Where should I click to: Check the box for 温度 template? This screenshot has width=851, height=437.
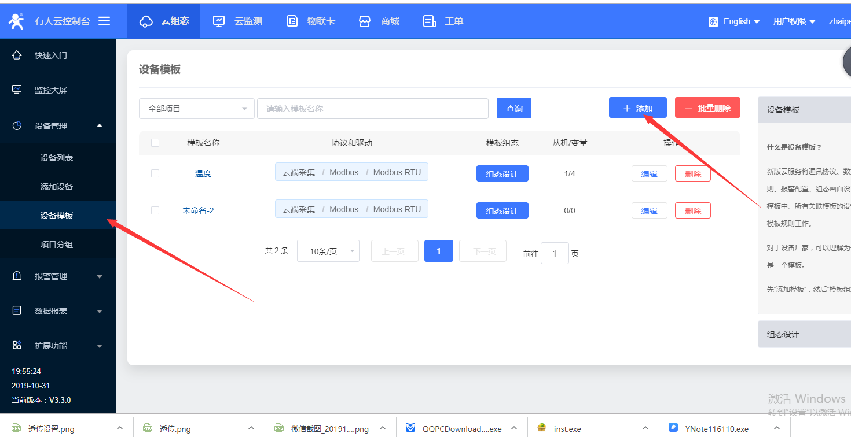click(155, 173)
